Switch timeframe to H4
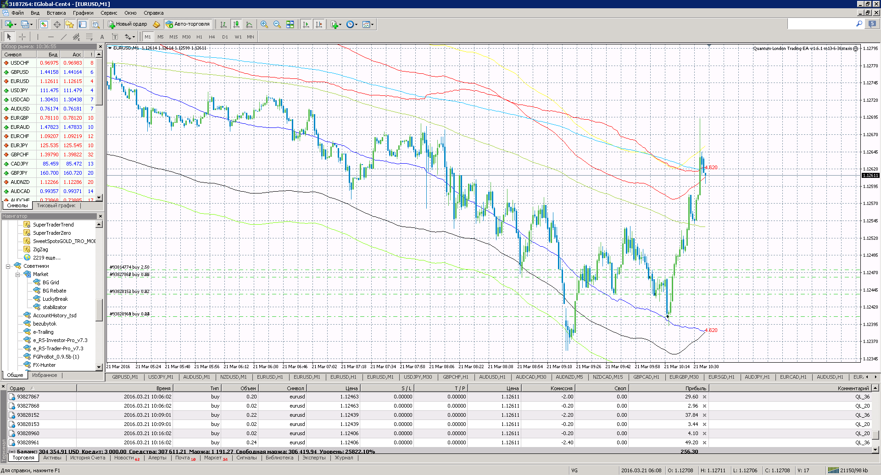 (212, 37)
